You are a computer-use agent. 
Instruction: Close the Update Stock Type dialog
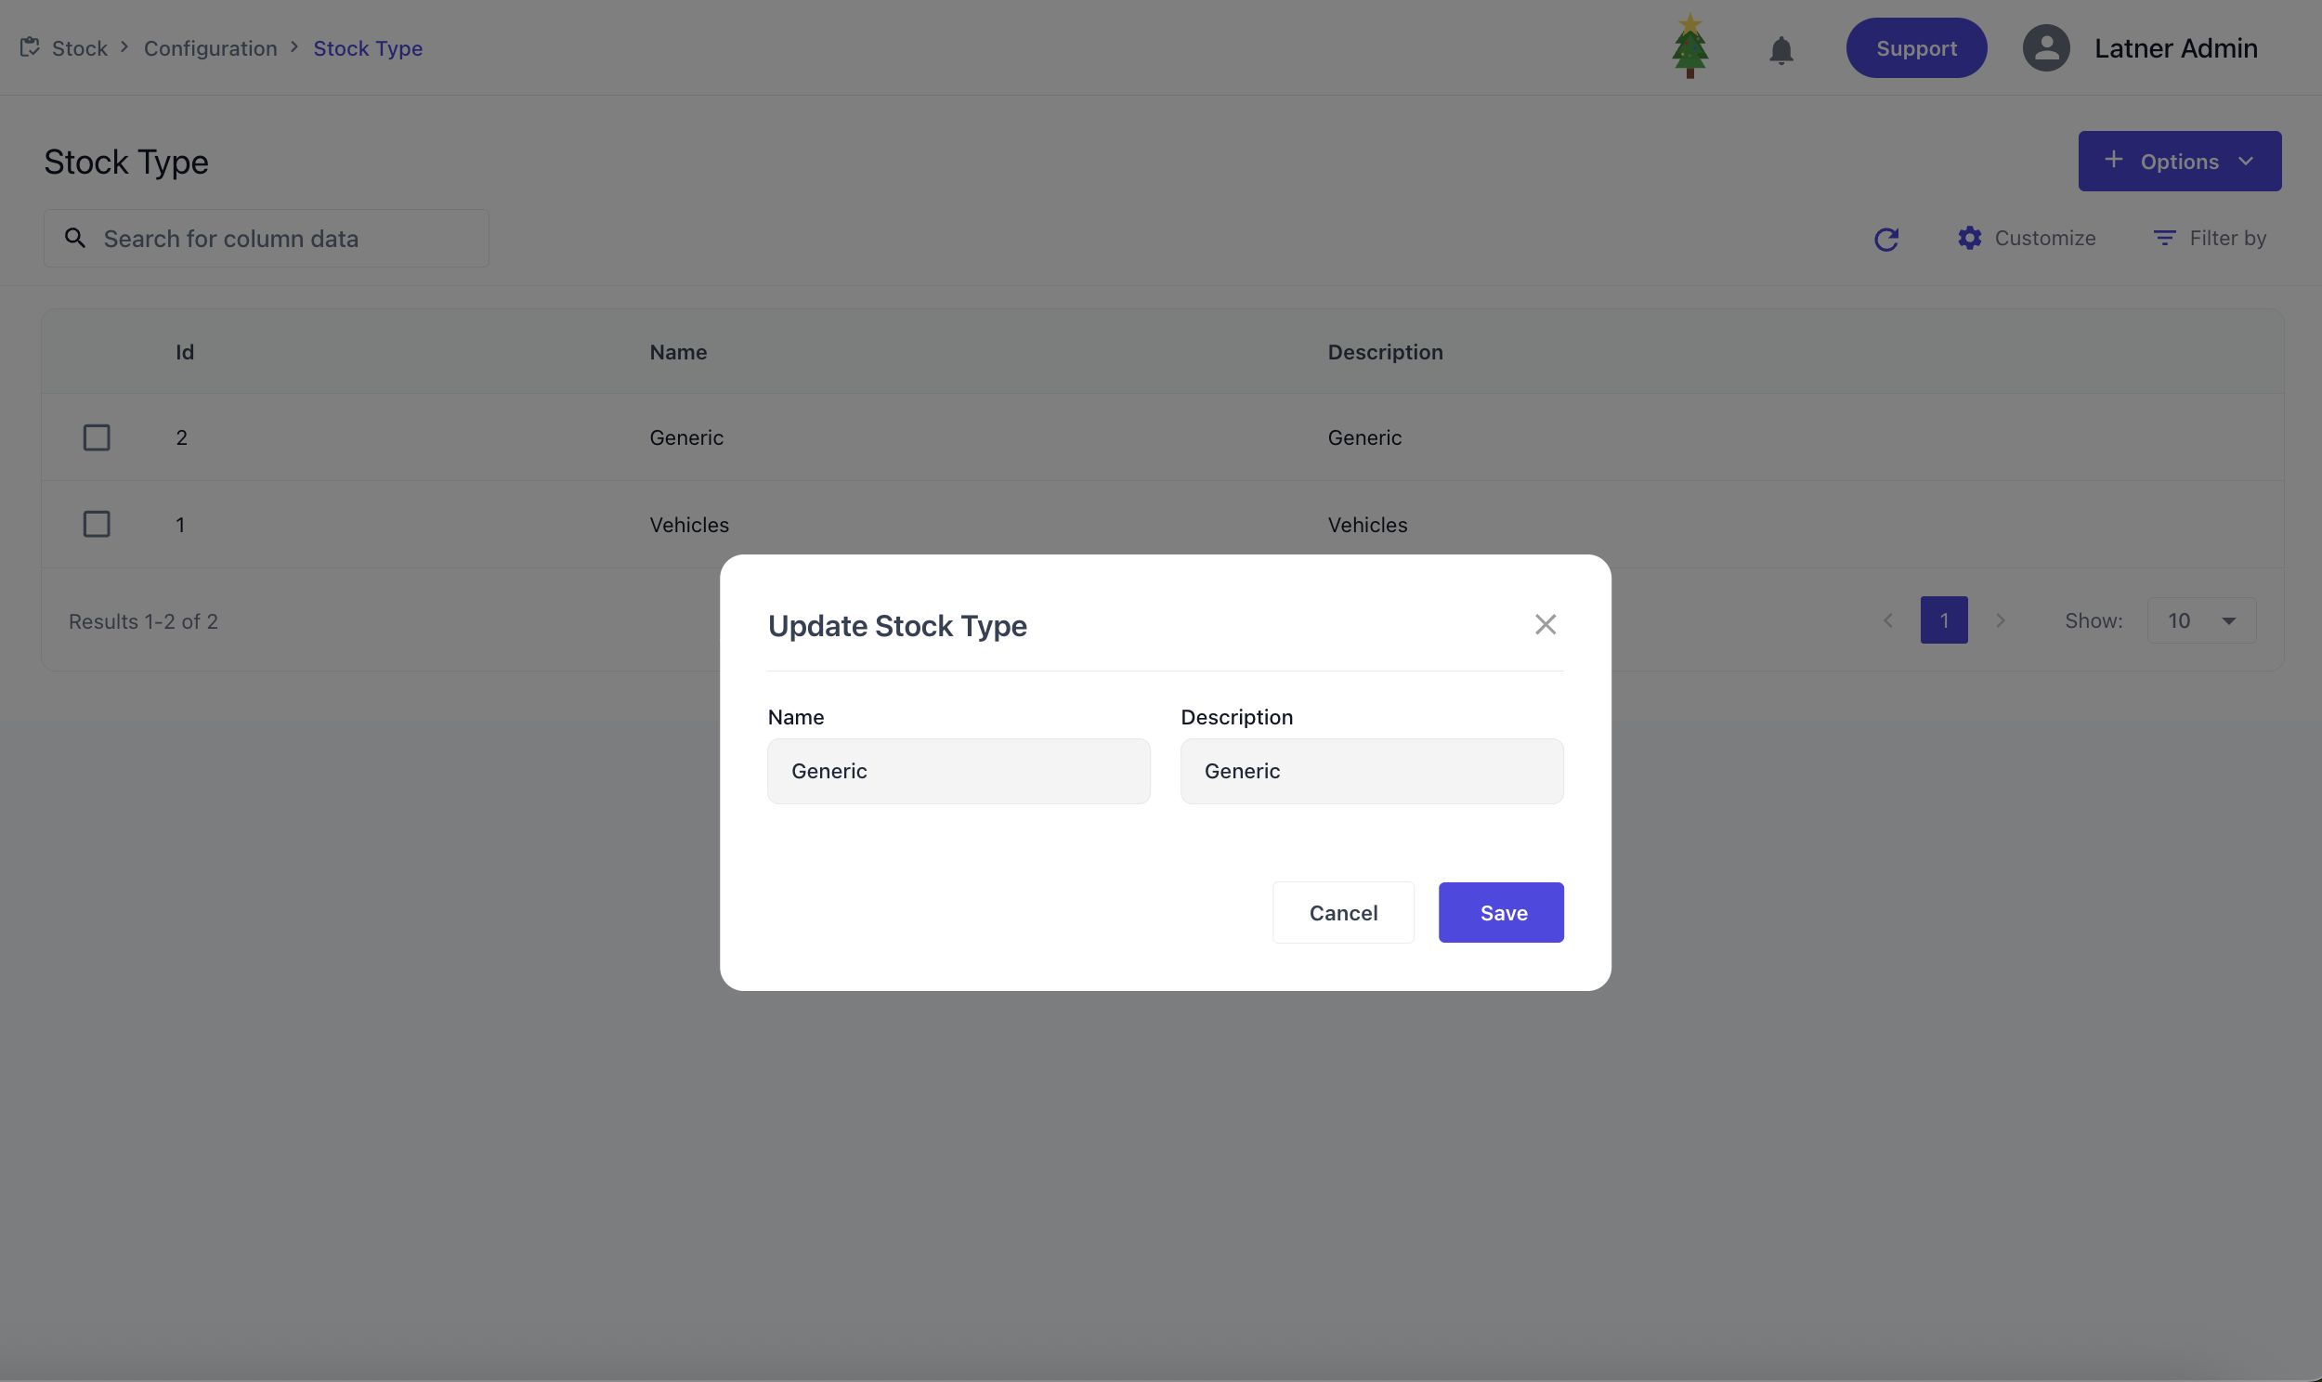point(1545,625)
